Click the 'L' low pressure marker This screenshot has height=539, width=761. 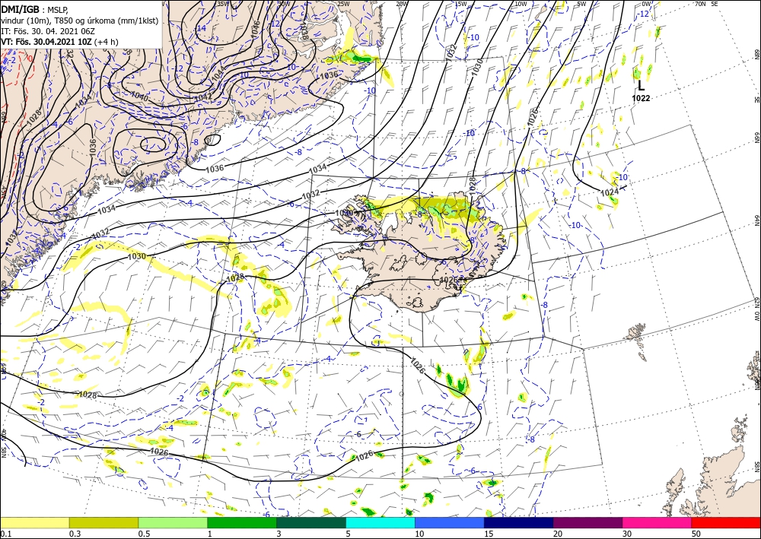641,86
